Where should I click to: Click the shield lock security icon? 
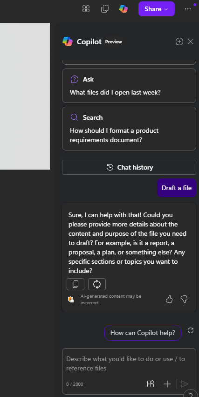coord(71,300)
